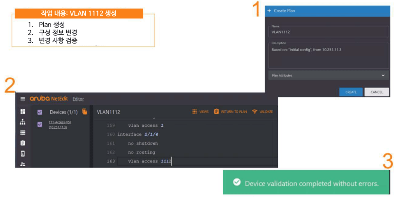Open the topology icon in sidebar
This screenshot has width=399, height=197.
(23, 122)
